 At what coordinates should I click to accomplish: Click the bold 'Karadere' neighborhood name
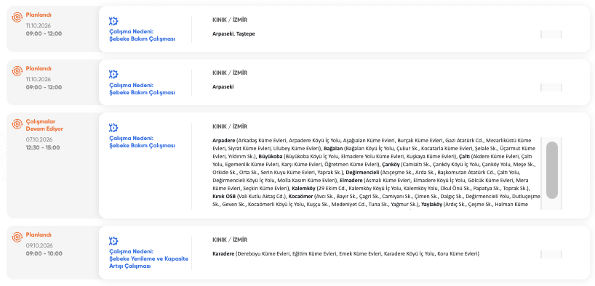223,253
